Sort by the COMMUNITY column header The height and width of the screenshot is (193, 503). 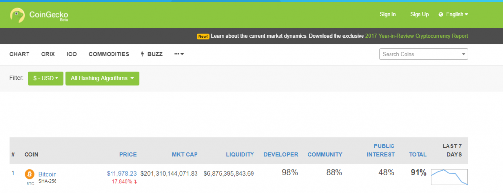(325, 155)
